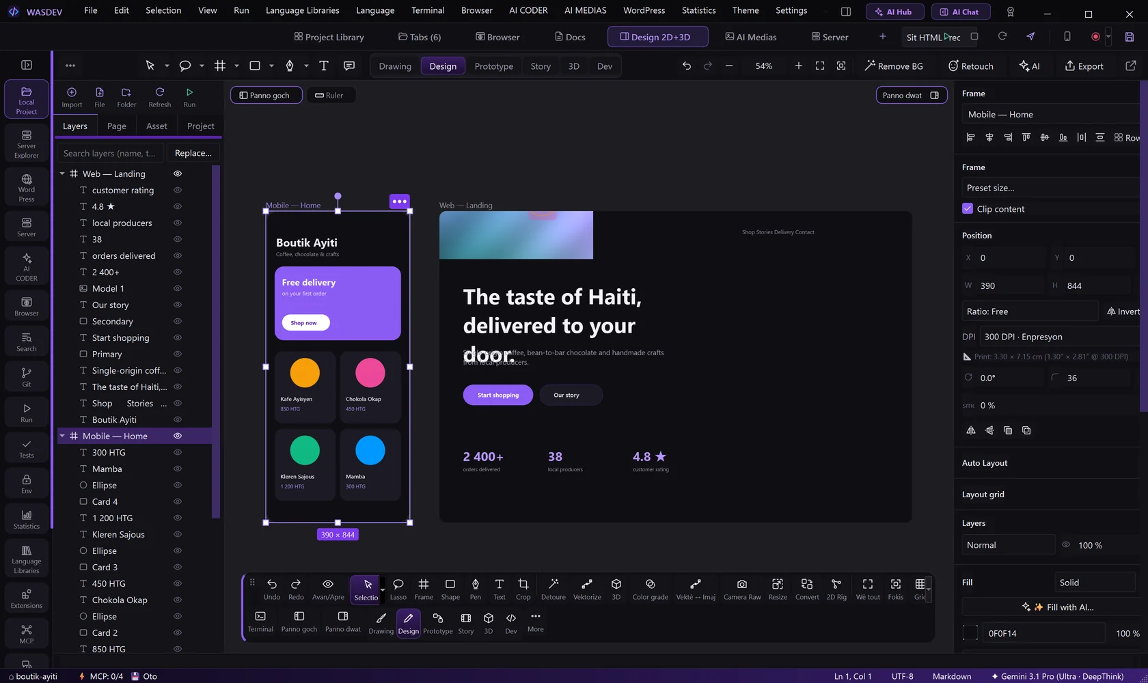The height and width of the screenshot is (683, 1148).
Task: Click the fill color swatch
Action: 970,633
